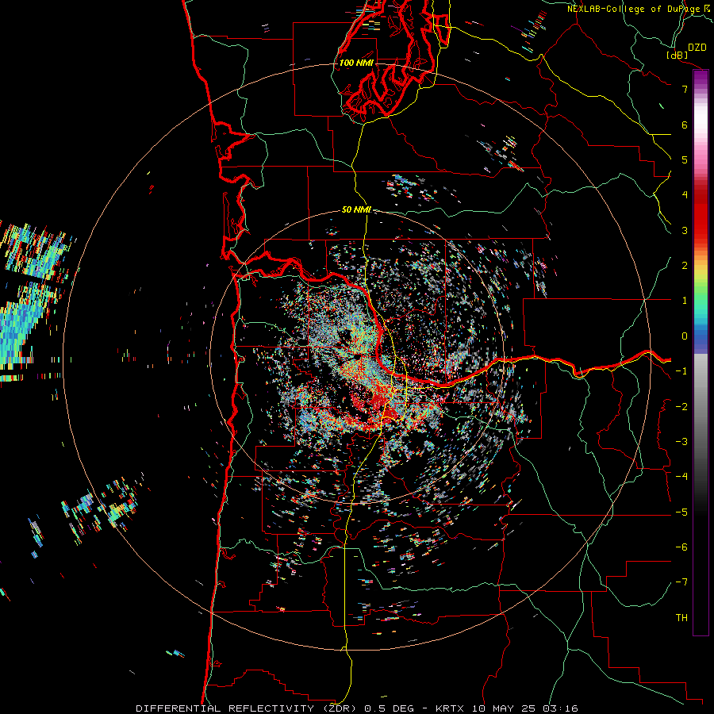Click the "TH" label on the color scale

click(681, 618)
